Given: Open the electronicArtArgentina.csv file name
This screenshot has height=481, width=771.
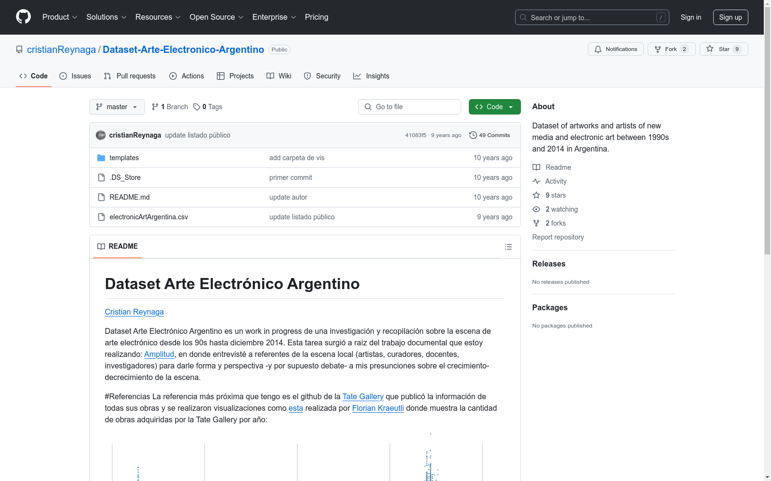Looking at the screenshot, I should [x=149, y=217].
